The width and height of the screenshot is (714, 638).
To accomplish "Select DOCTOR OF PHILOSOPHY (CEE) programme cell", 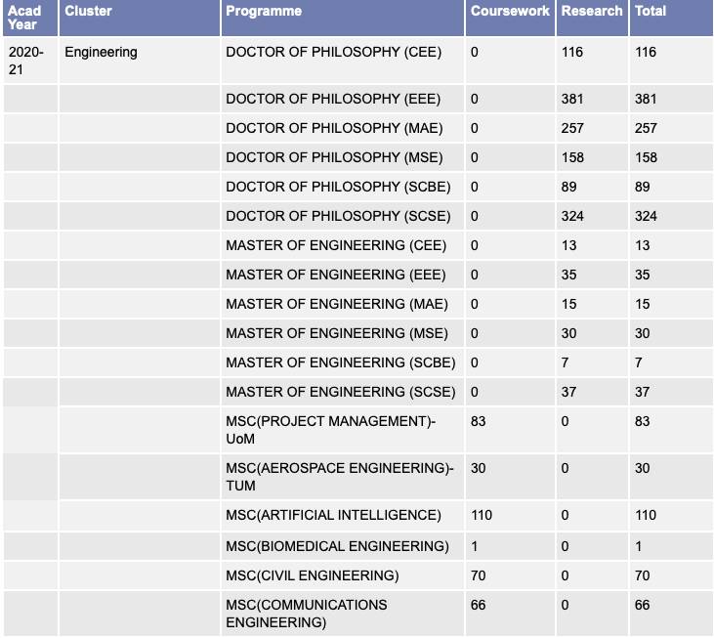I will click(334, 53).
